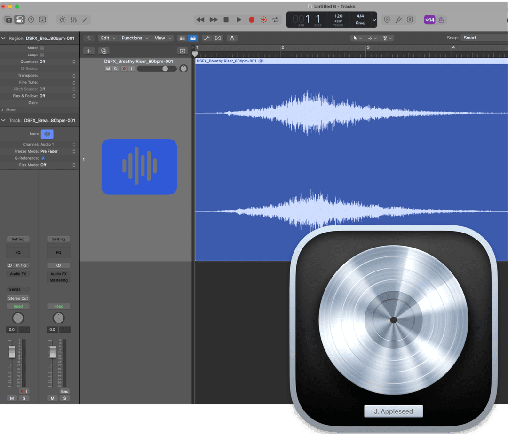Toggle Input Monitoring I on track header
508x434 pixels.
[x=131, y=69]
